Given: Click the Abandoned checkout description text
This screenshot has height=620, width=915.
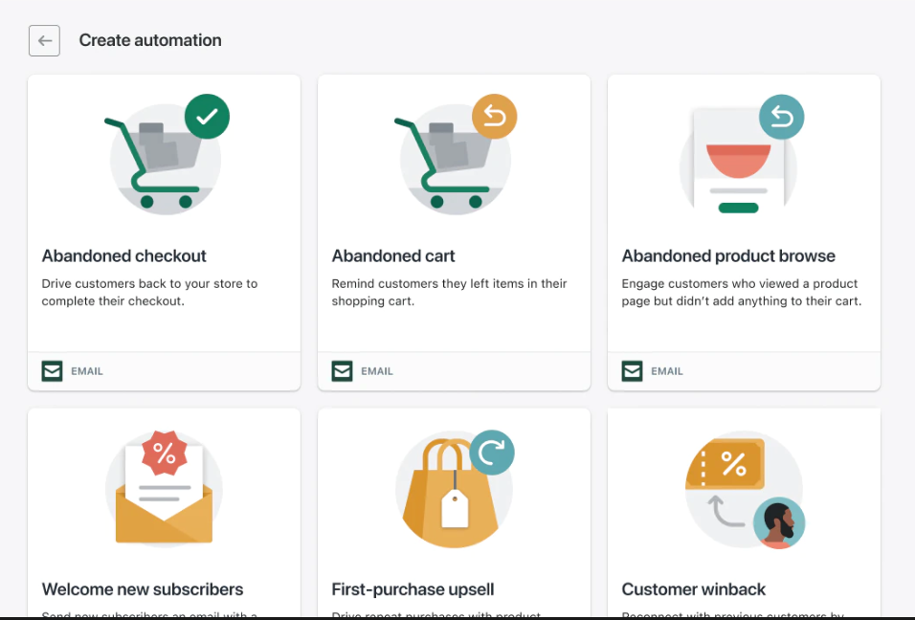Looking at the screenshot, I should [x=149, y=292].
